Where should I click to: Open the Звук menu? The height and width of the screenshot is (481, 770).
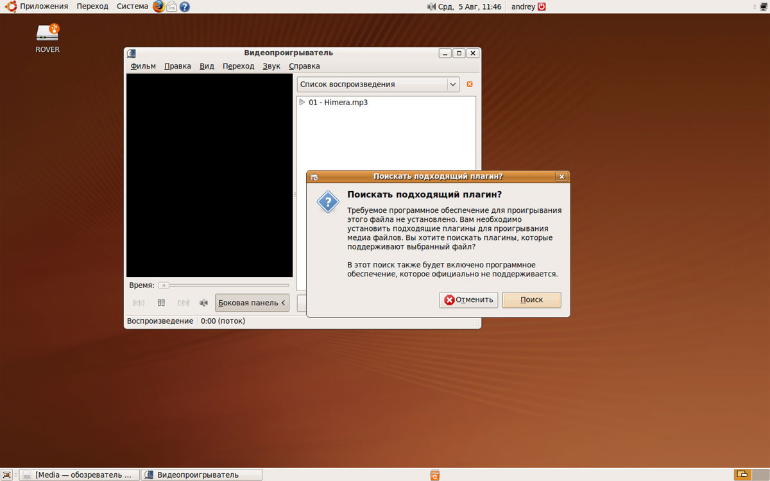tap(271, 66)
